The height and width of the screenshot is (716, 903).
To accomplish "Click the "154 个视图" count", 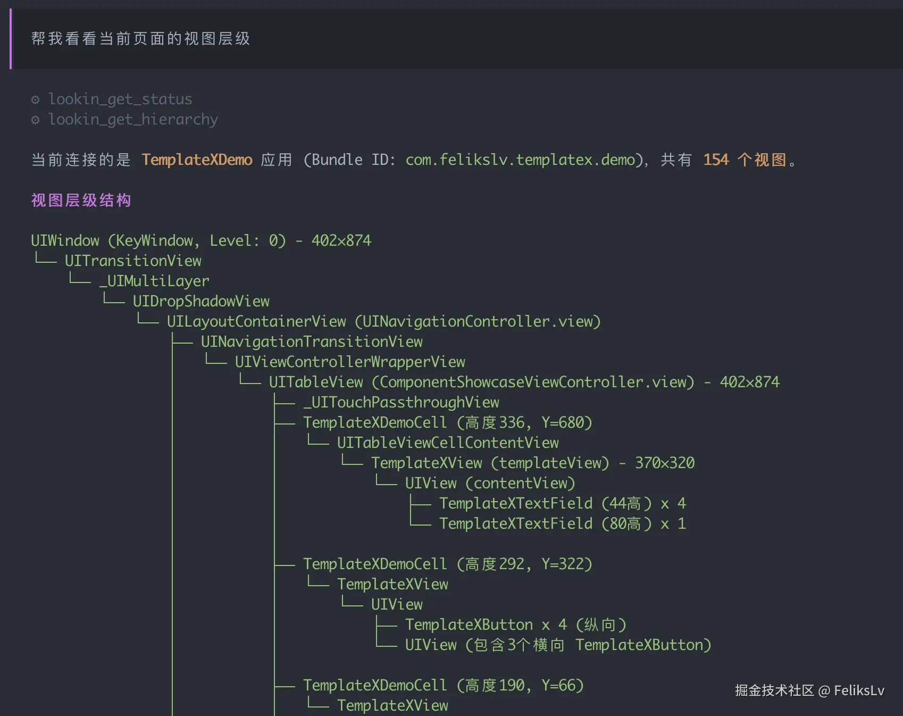I will (x=745, y=160).
